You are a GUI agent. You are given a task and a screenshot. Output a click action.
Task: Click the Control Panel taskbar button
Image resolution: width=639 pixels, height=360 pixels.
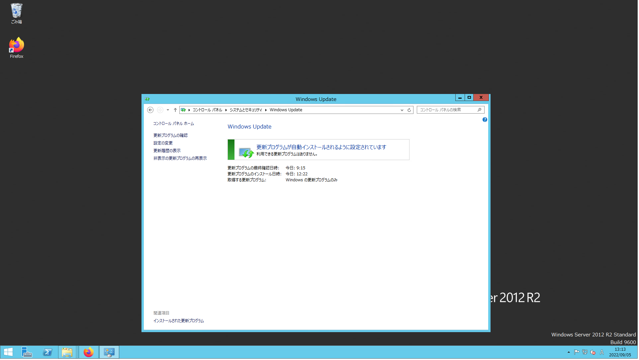click(110, 353)
